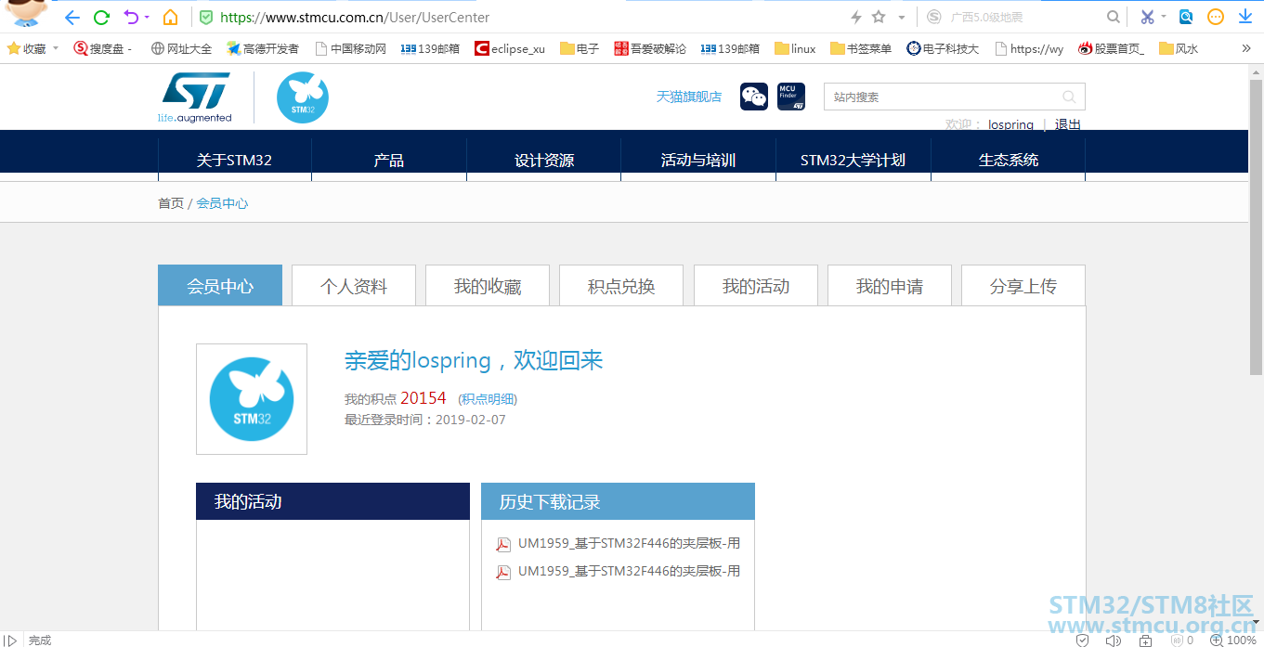The image size is (1264, 647).
Task: Switch to the 我的申请 tab
Action: click(890, 286)
